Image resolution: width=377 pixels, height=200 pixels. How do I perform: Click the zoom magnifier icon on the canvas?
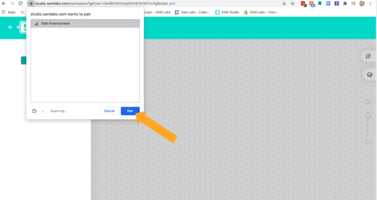(x=368, y=102)
